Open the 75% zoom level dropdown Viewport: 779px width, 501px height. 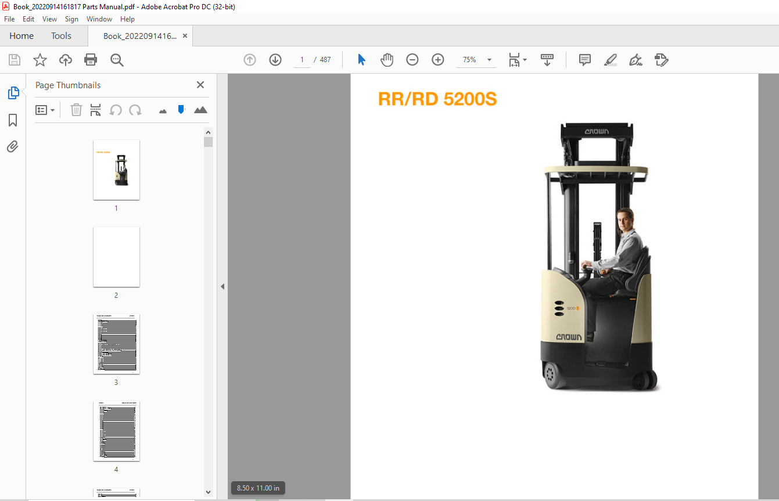coord(489,60)
